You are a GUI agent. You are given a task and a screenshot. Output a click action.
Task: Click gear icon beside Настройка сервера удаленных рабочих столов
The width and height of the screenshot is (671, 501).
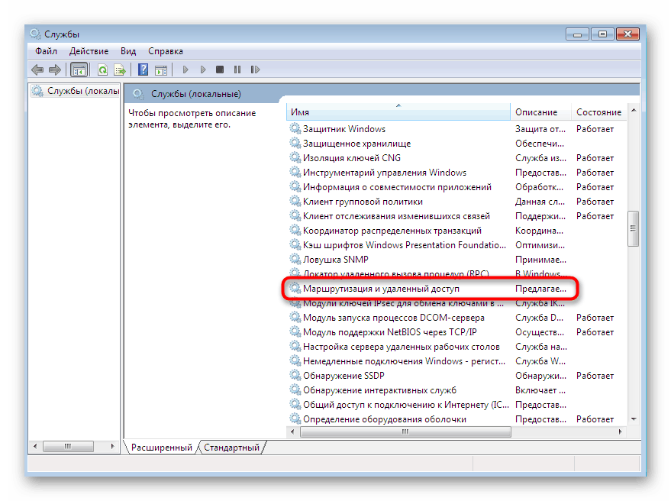295,346
